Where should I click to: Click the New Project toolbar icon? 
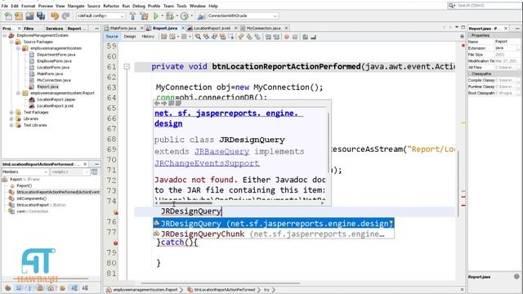[x=19, y=16]
